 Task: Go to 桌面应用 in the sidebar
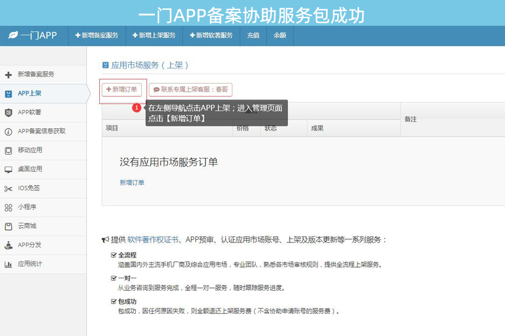pos(43,170)
